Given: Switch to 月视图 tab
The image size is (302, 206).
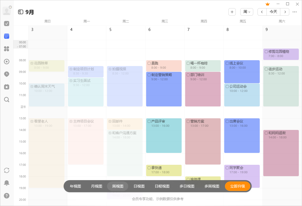Looking at the screenshot, I should [x=97, y=186].
